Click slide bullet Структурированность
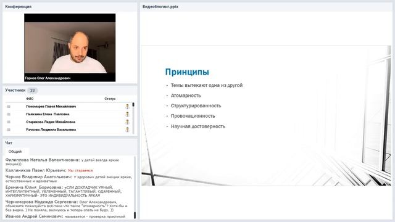Image resolution: width=395 pixels, height=222 pixels. point(196,105)
